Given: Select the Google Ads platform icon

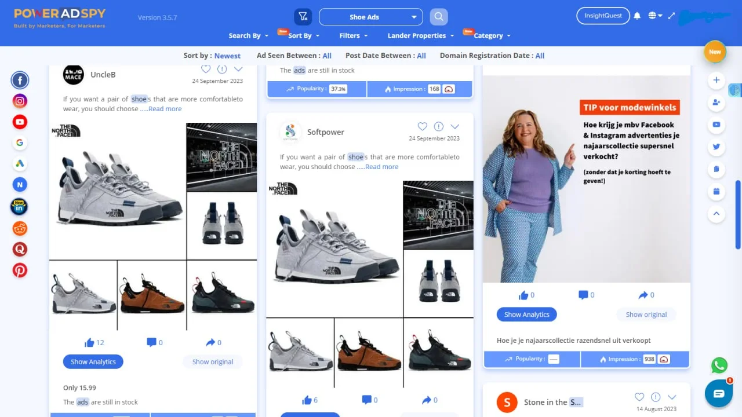Looking at the screenshot, I should click(20, 164).
